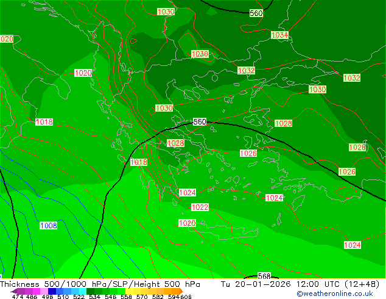Click the legend value 522
The image size is (386, 299).
pos(79,297)
